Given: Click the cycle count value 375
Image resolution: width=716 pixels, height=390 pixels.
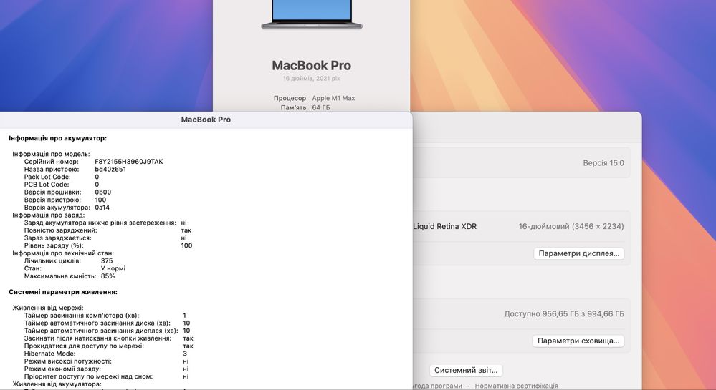Looking at the screenshot, I should click(x=107, y=261).
